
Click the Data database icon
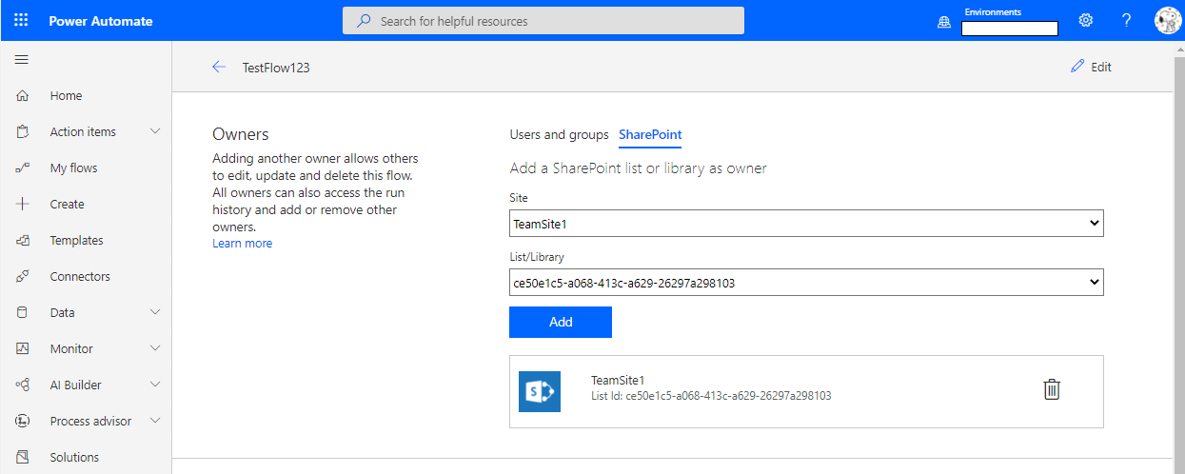(23, 312)
